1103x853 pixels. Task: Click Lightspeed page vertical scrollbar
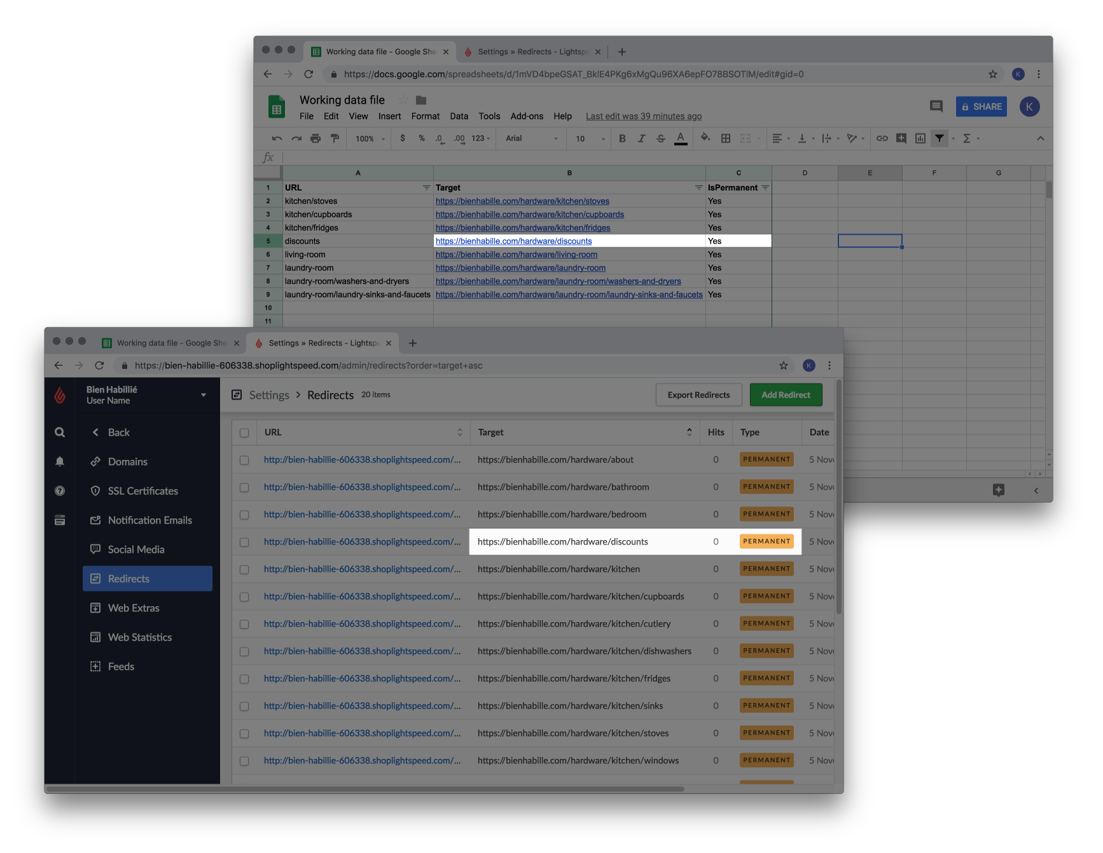(x=839, y=496)
